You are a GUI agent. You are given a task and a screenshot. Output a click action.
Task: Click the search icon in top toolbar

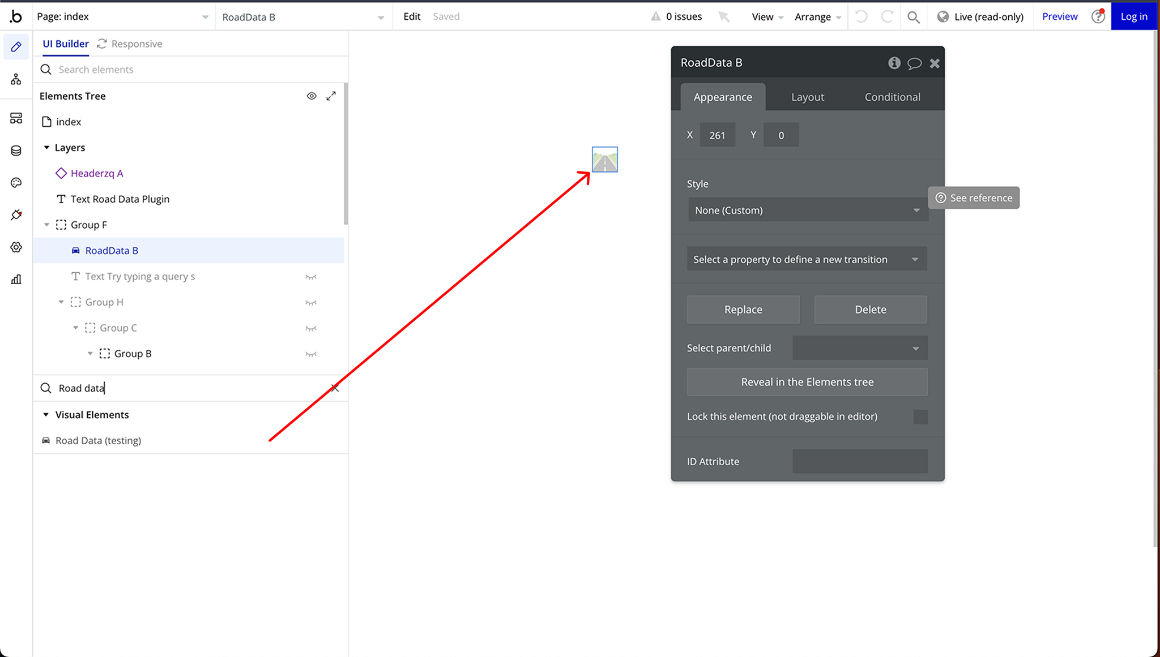[914, 16]
